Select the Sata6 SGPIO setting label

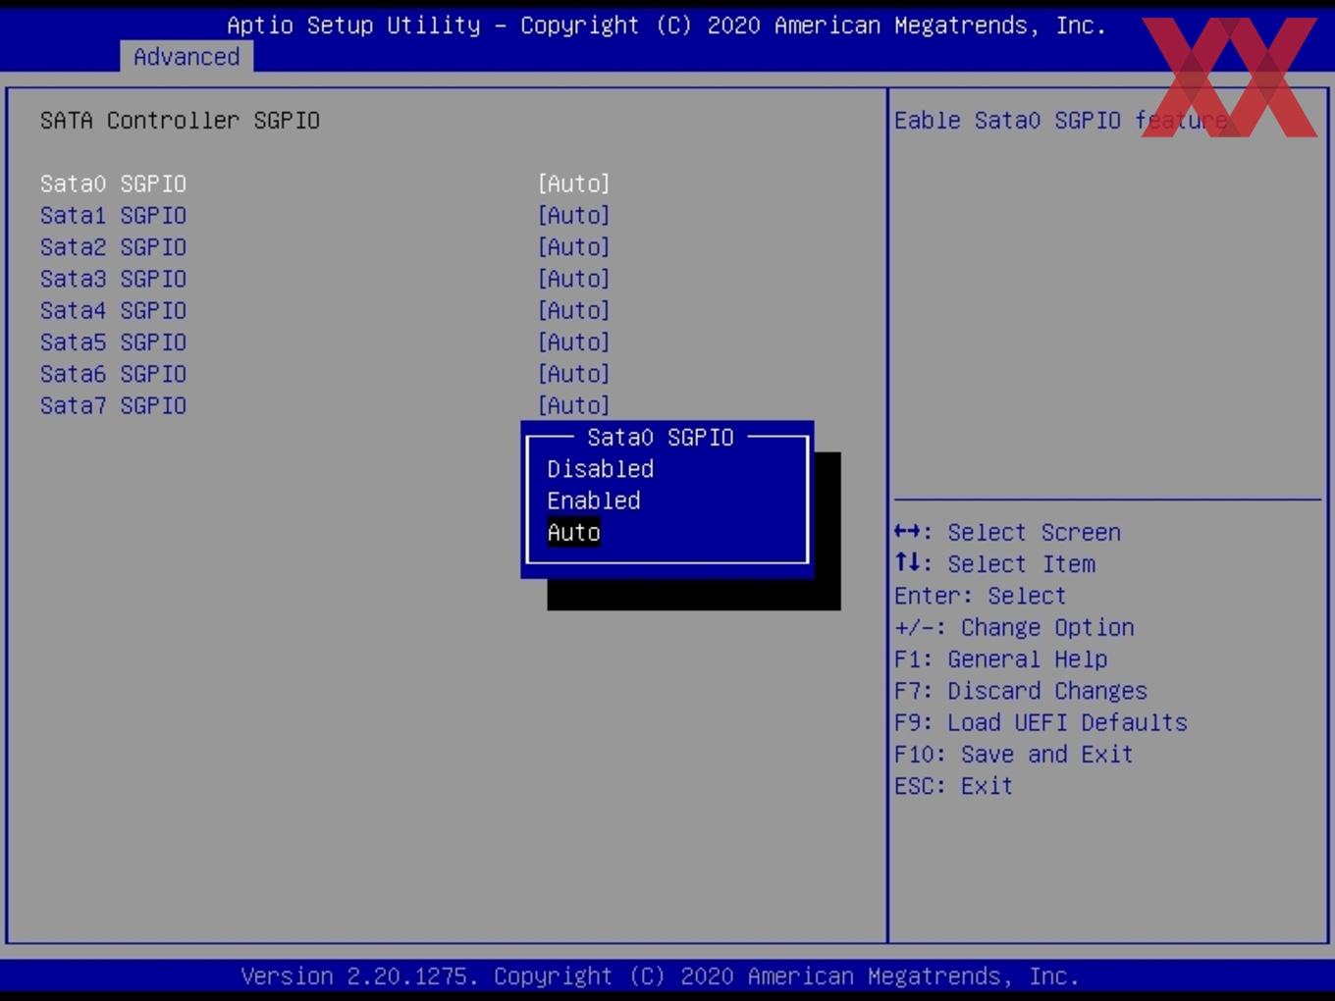click(113, 374)
